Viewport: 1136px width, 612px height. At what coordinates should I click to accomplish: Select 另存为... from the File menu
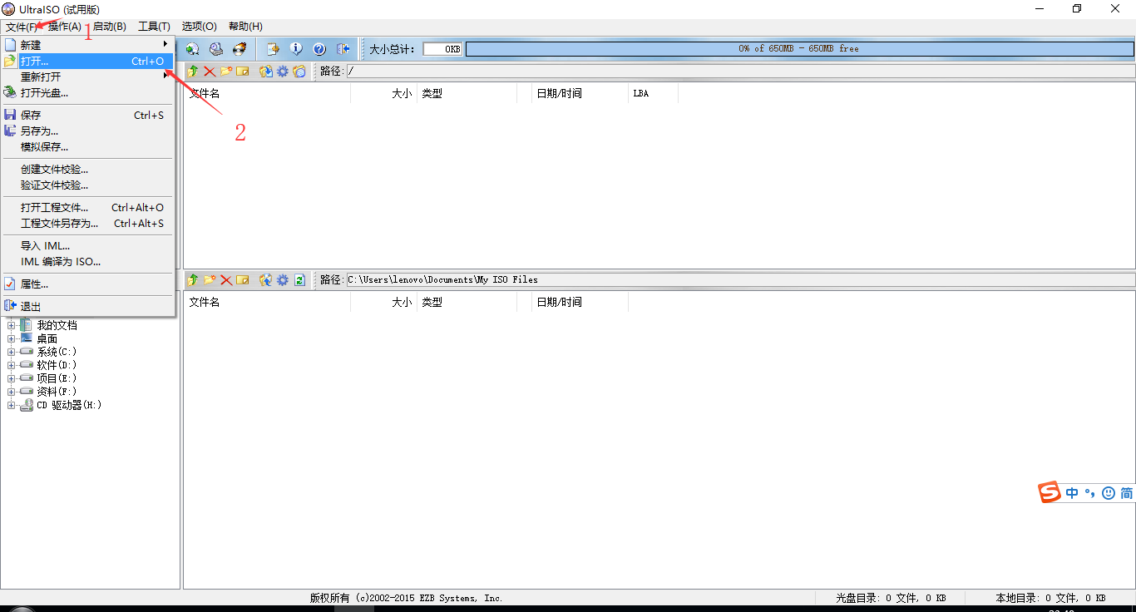click(x=87, y=131)
